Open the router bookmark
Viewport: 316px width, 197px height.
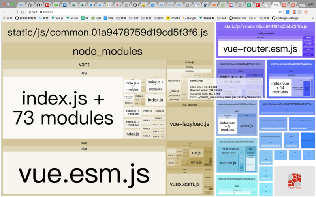click(72, 18)
